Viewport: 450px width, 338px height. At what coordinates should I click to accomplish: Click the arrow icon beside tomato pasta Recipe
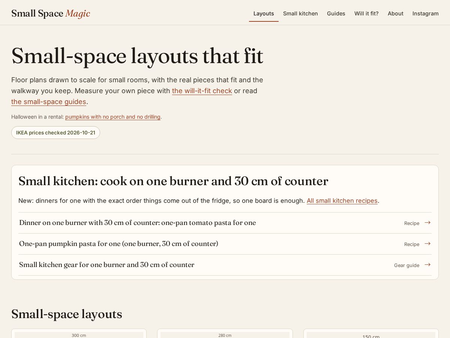(427, 223)
